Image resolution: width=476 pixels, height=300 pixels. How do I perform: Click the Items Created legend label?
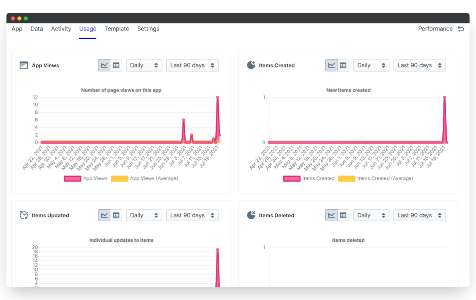coord(319,179)
